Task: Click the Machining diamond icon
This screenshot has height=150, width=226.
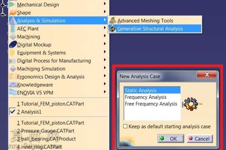Action: coord(13,36)
